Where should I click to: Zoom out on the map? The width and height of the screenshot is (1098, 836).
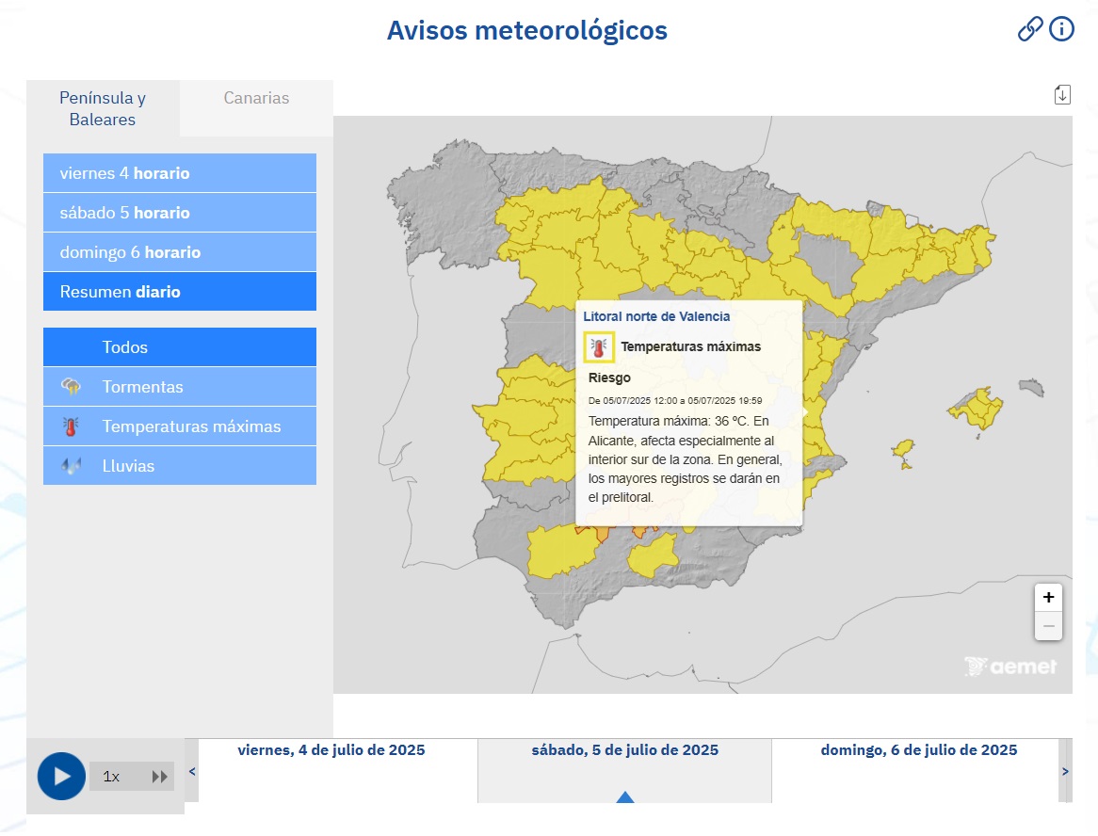click(1048, 626)
